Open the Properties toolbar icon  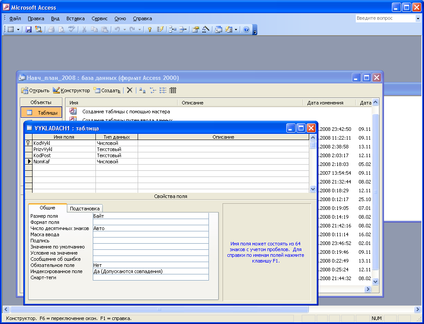pos(195,29)
